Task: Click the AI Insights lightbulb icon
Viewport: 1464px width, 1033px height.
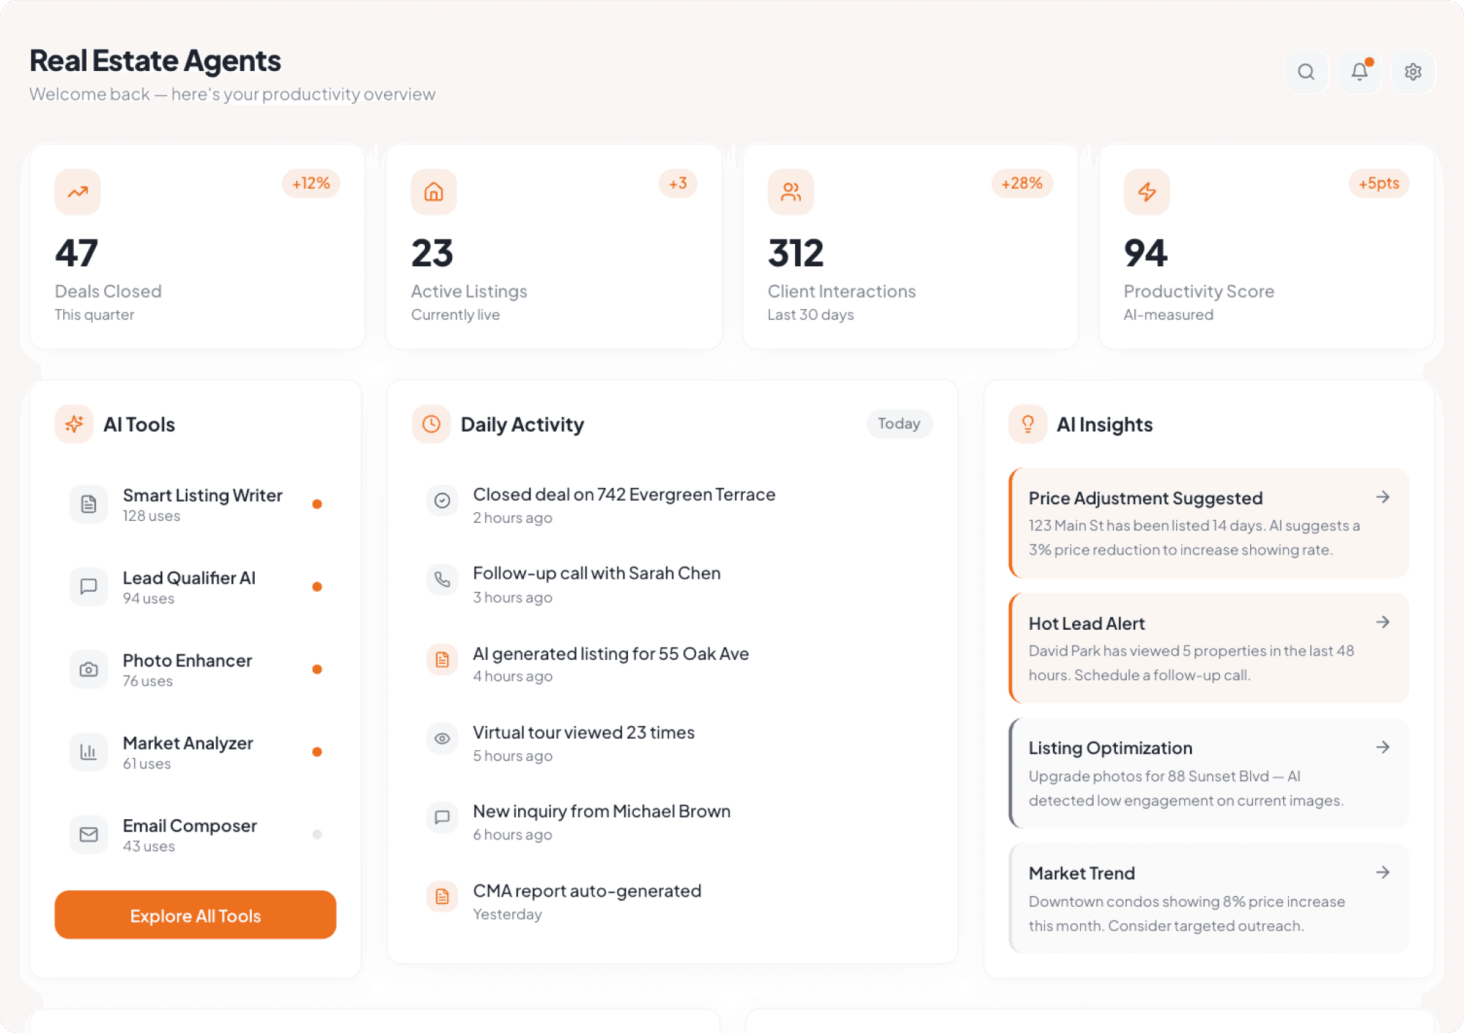Action: point(1027,424)
